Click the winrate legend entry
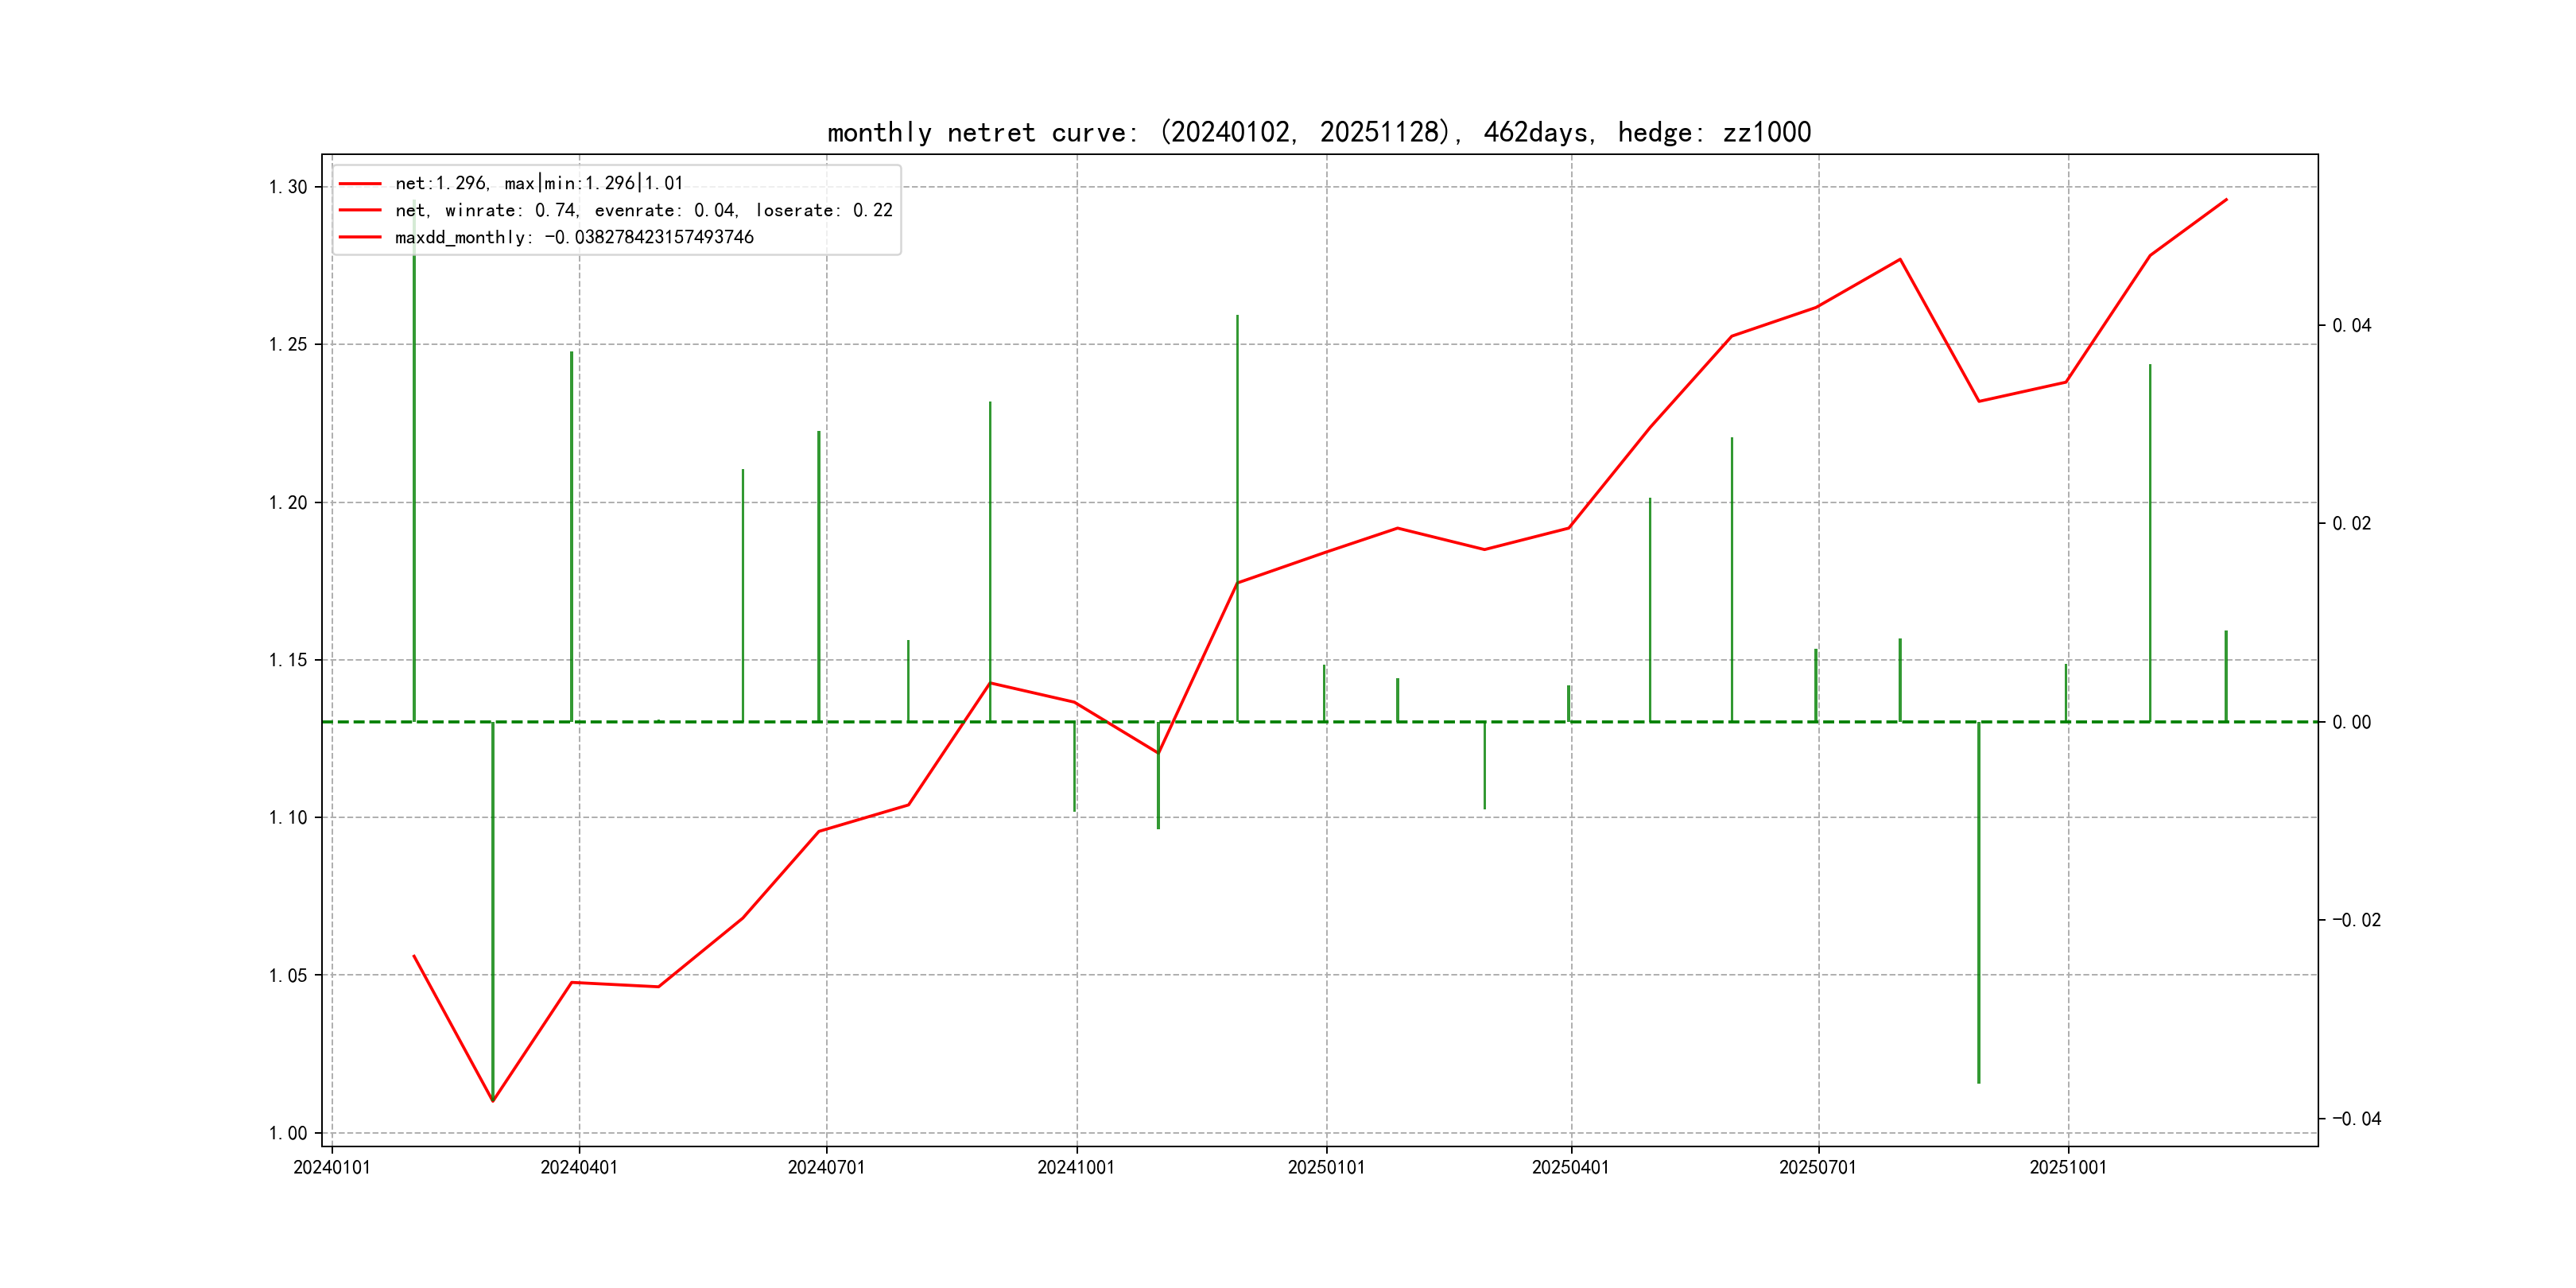Image resolution: width=2576 pixels, height=1288 pixels. [x=643, y=210]
